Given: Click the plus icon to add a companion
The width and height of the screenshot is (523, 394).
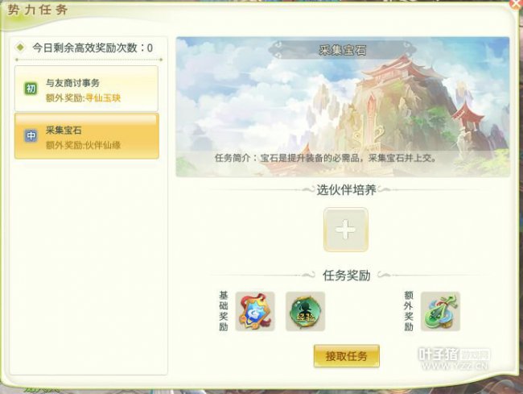Looking at the screenshot, I should click(346, 230).
